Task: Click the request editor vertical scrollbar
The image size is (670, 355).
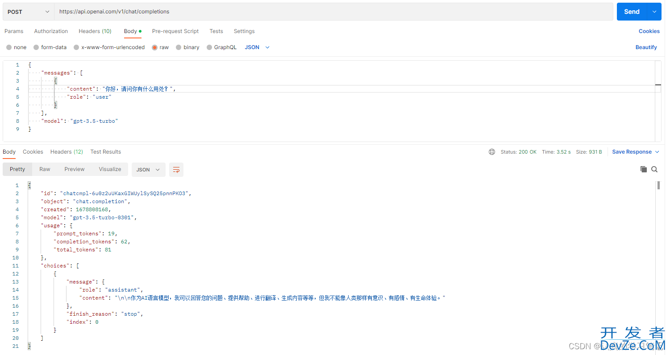Action: tap(658, 101)
